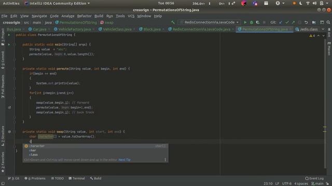This screenshot has width=332, height=186.
Task: Open the Navigate menu
Action: click(x=39, y=16)
